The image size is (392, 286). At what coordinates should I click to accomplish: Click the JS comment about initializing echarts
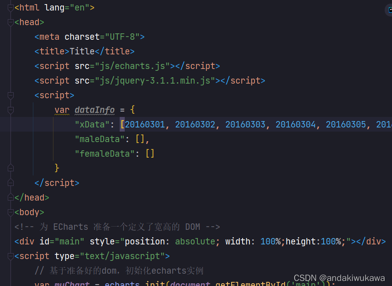point(119,271)
